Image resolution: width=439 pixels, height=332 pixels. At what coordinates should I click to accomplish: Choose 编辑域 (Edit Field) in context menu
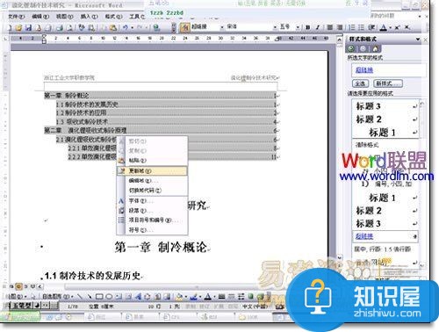[152, 181]
